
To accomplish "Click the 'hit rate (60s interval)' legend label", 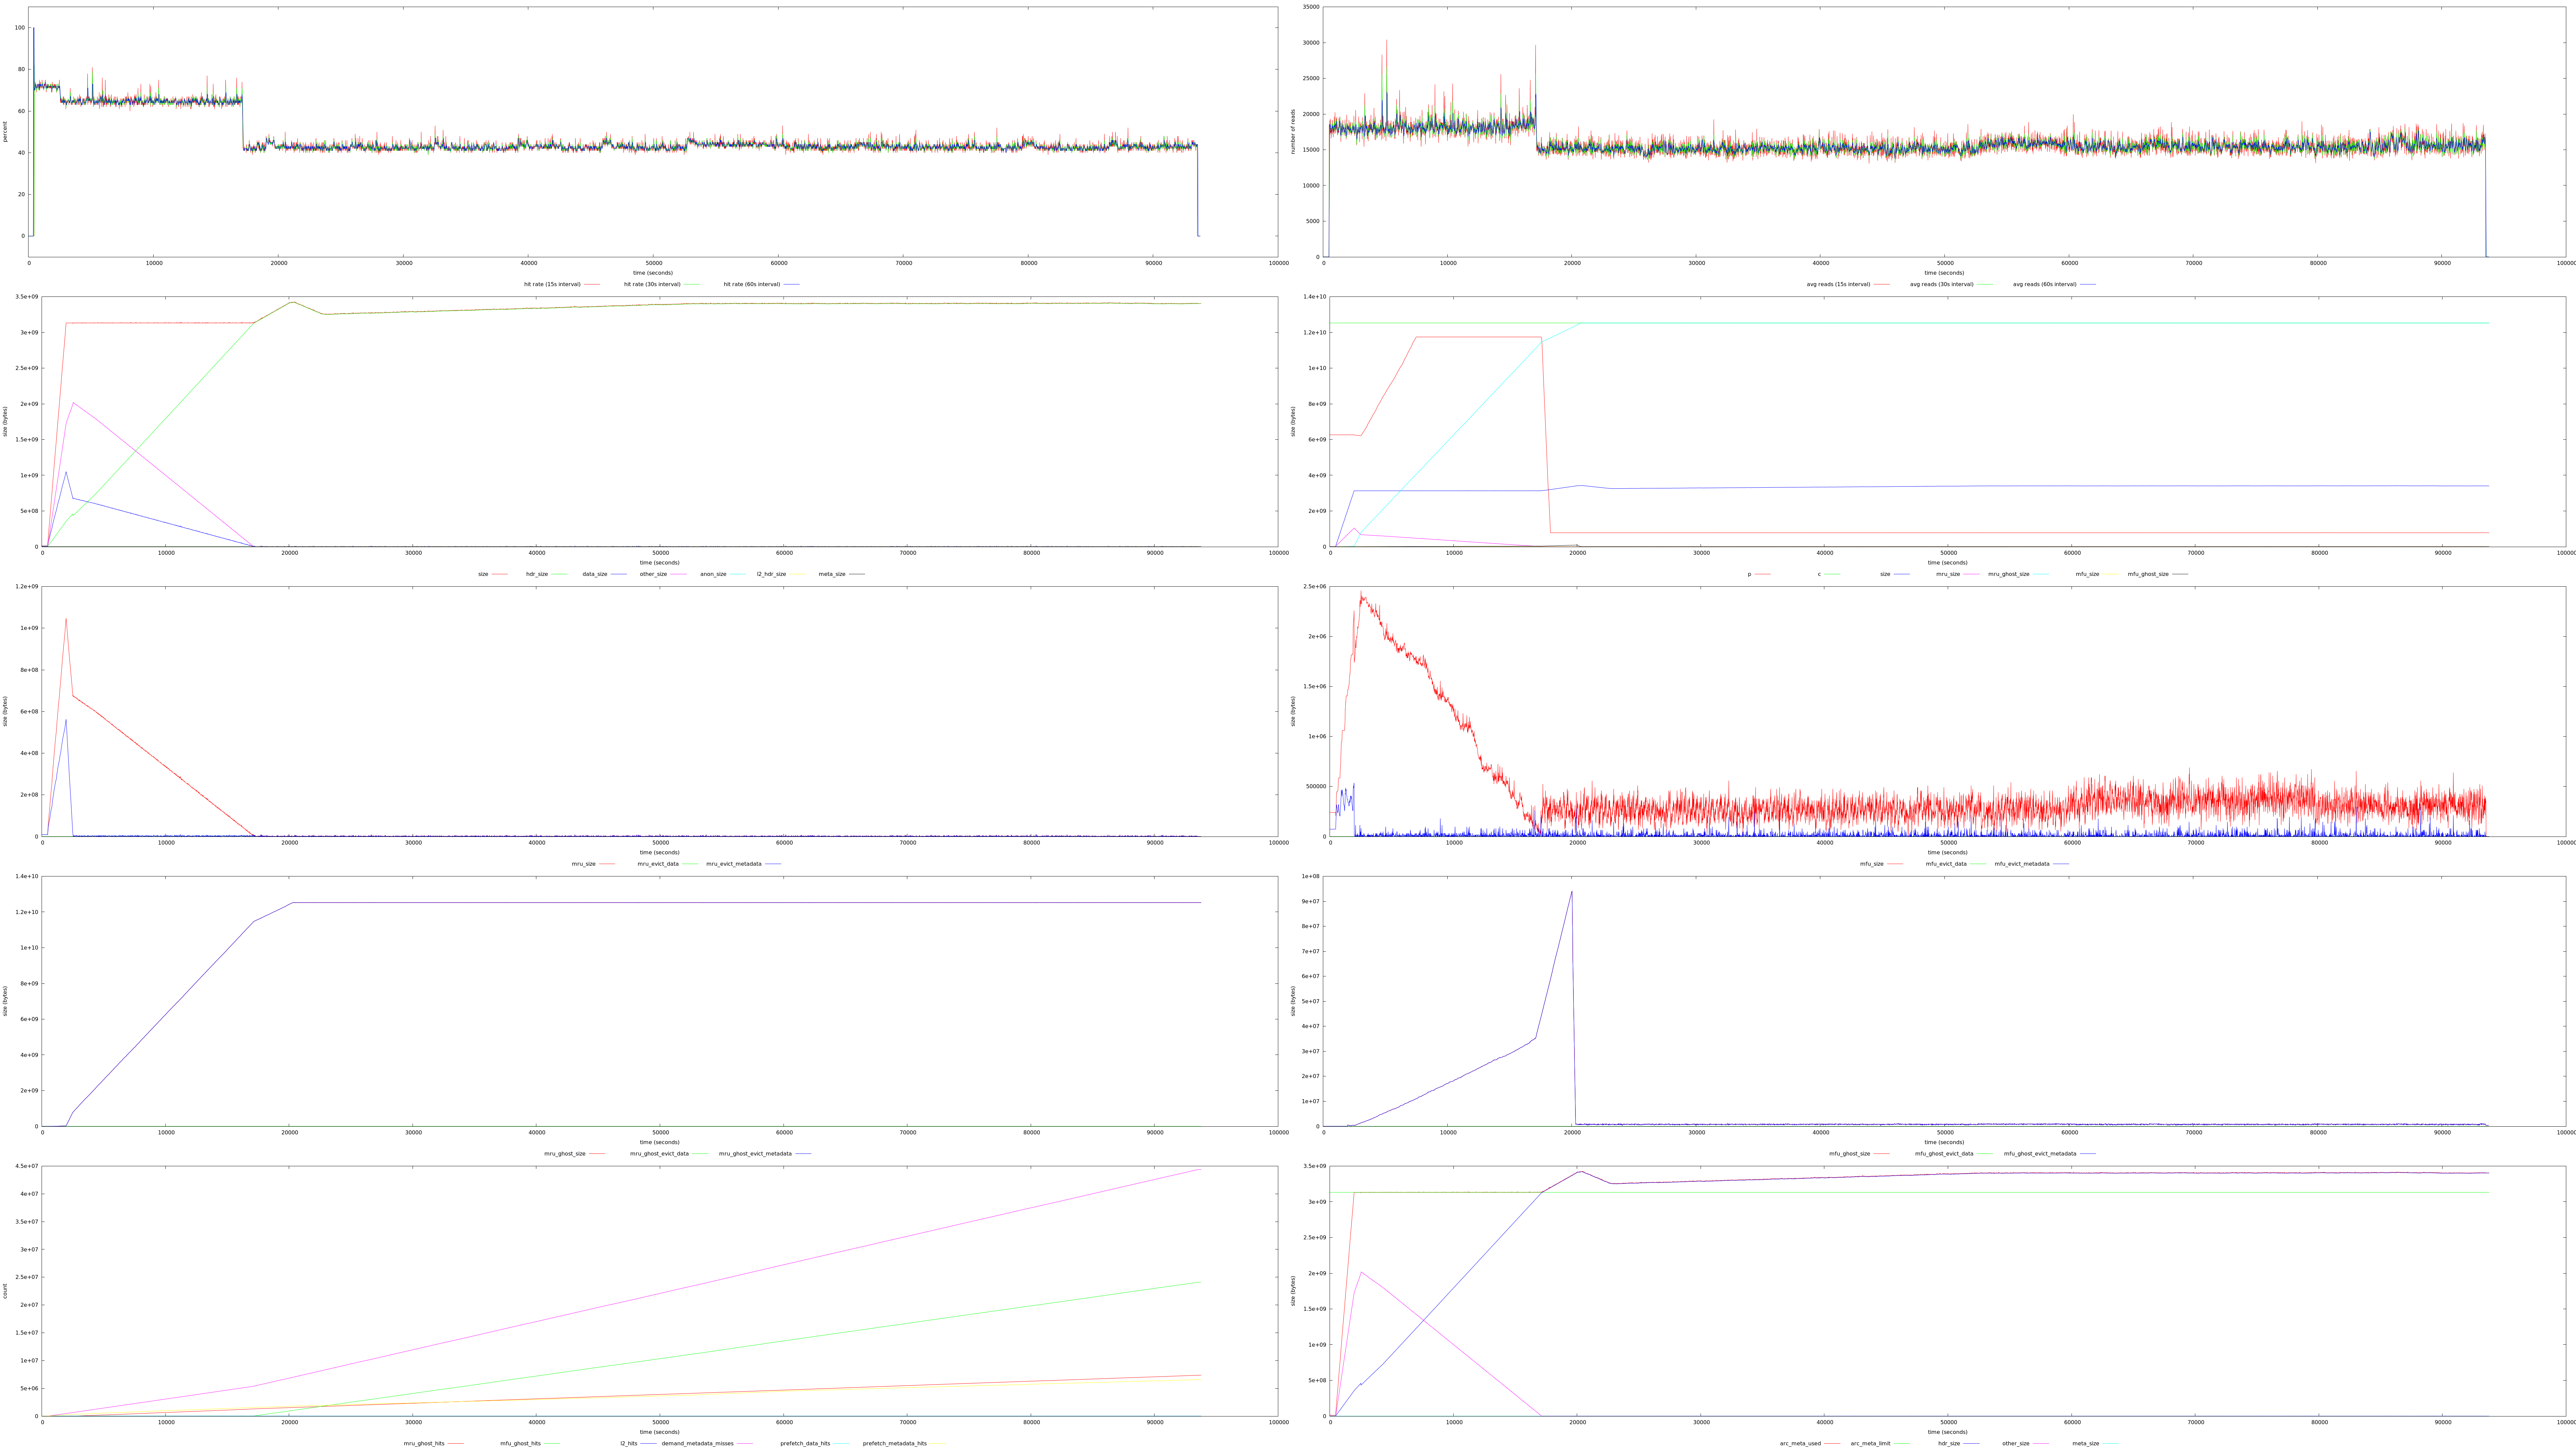I will click(752, 284).
